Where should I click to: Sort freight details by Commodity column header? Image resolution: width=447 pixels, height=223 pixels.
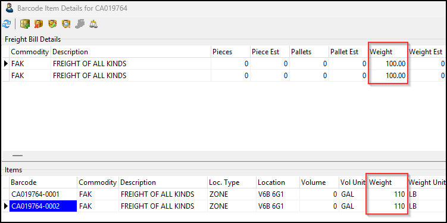30,52
